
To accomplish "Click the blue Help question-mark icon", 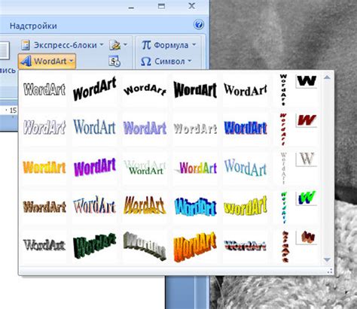I will (x=199, y=25).
